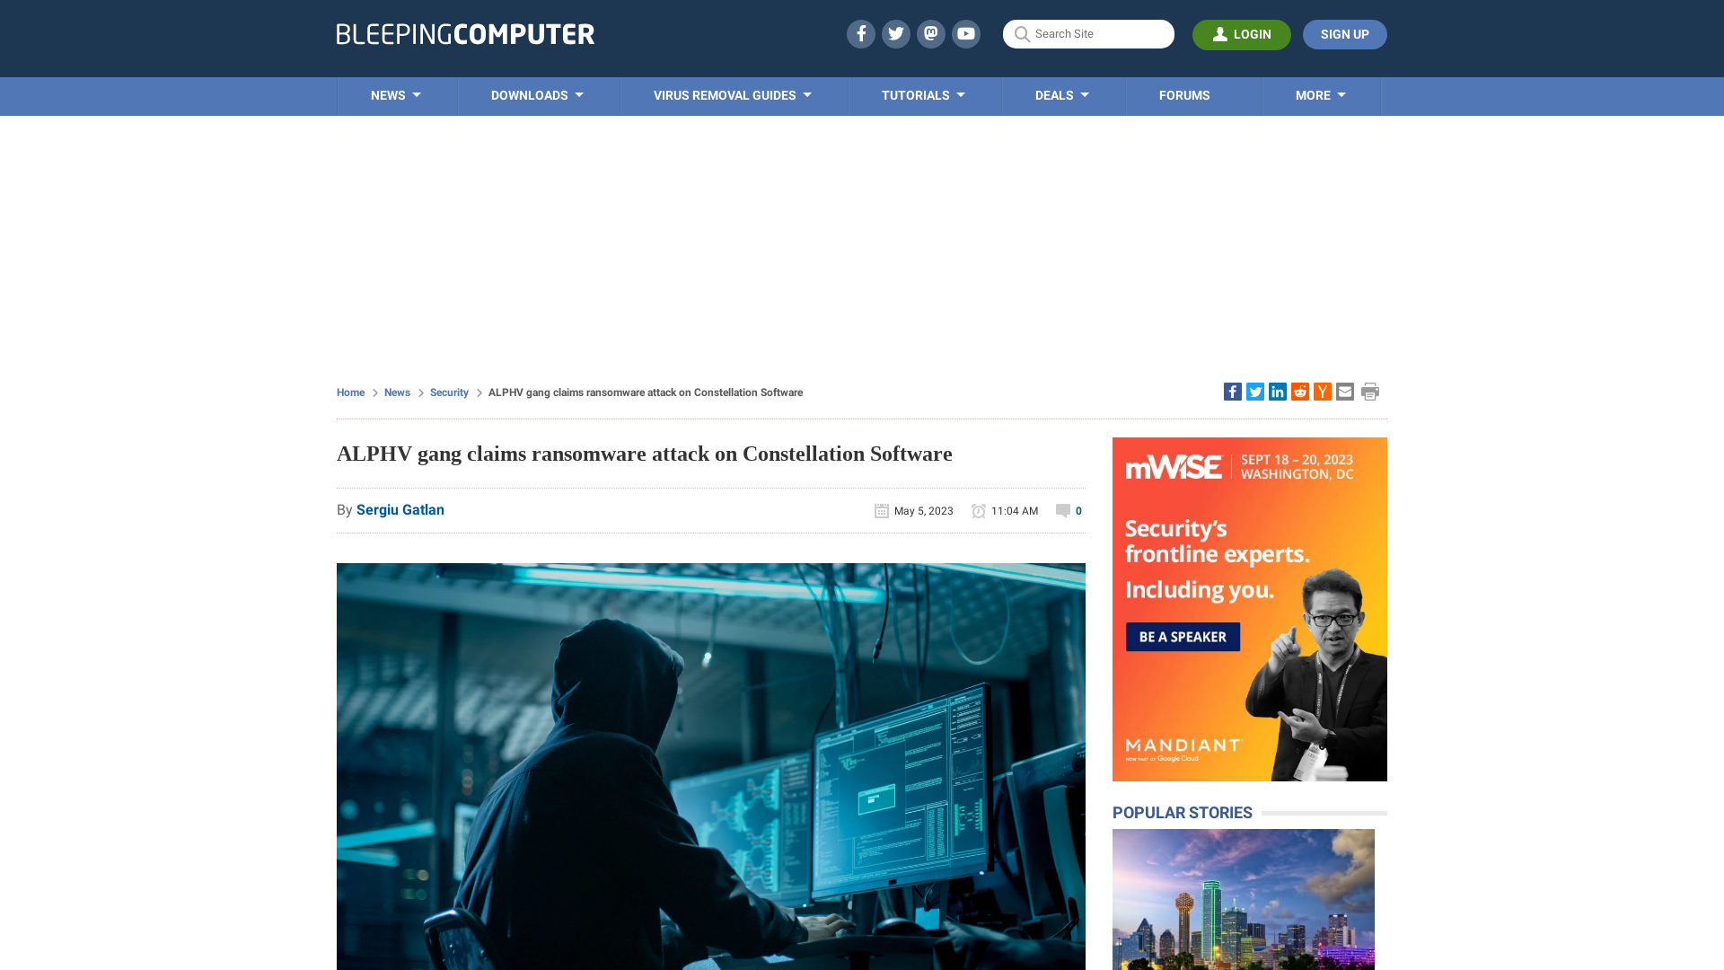This screenshot has width=1724, height=970.
Task: Click the BleepingComputer YouTube icon
Action: pos(966,33)
